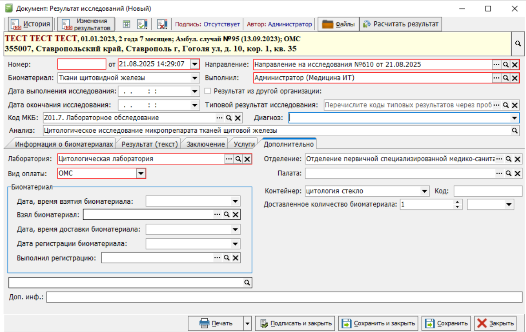This screenshot has height=332, width=526.
Task: Search patient via magnifier in yellow header
Action: [518, 43]
